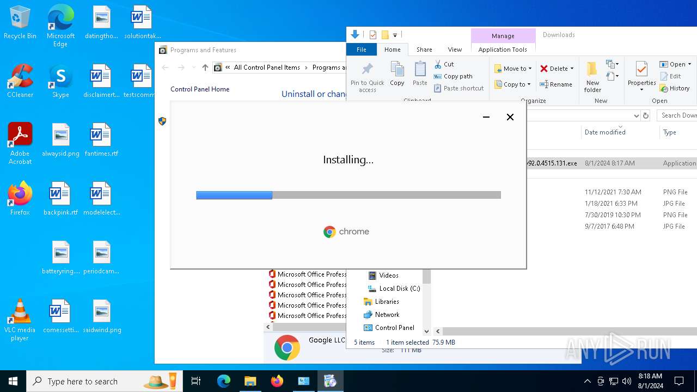Image resolution: width=697 pixels, height=392 pixels.
Task: Minimize the Chrome installer dialog
Action: click(486, 117)
